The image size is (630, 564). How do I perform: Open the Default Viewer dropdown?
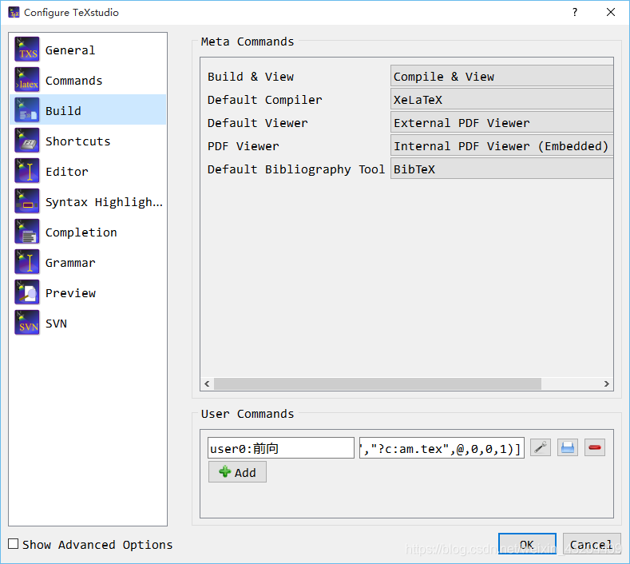pyautogui.click(x=501, y=122)
